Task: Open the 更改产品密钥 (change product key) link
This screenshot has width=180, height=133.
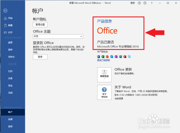Action: coord(103,60)
